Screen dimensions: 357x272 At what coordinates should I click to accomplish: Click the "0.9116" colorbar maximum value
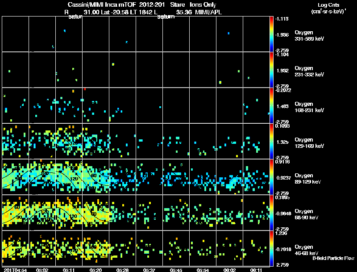click(282, 162)
